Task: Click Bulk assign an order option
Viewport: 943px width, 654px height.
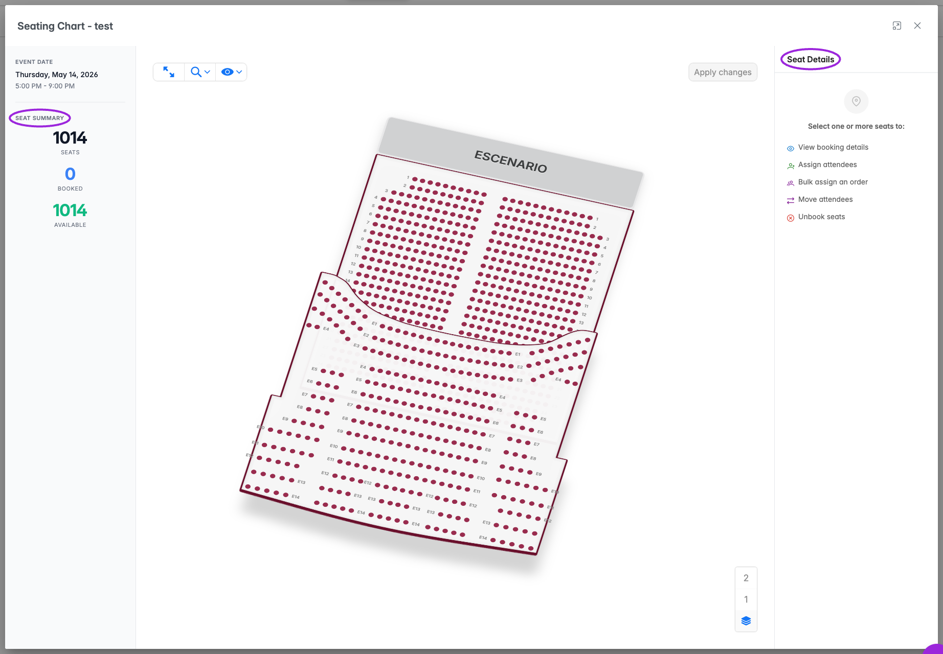Action: pyautogui.click(x=833, y=182)
